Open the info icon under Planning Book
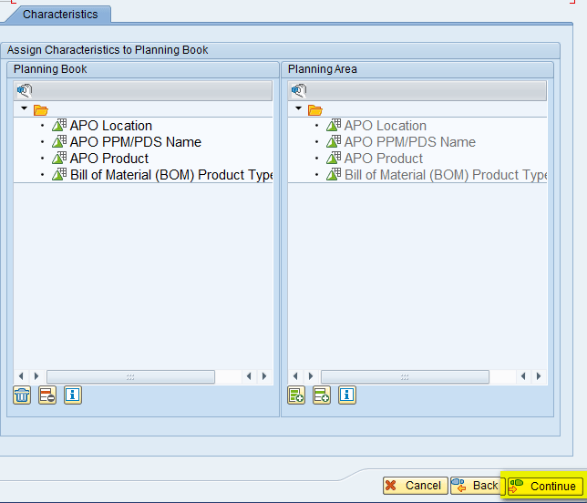Screen dimensions: 587x503 (73, 395)
